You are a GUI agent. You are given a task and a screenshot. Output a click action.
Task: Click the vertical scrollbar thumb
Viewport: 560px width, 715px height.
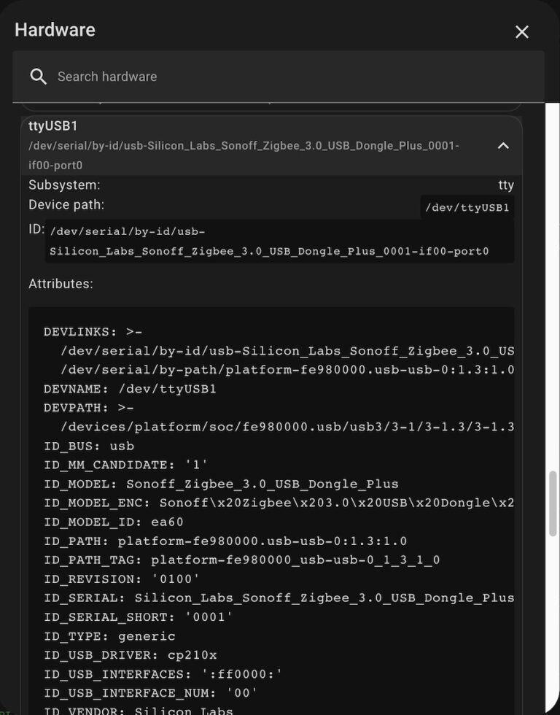pos(553,503)
